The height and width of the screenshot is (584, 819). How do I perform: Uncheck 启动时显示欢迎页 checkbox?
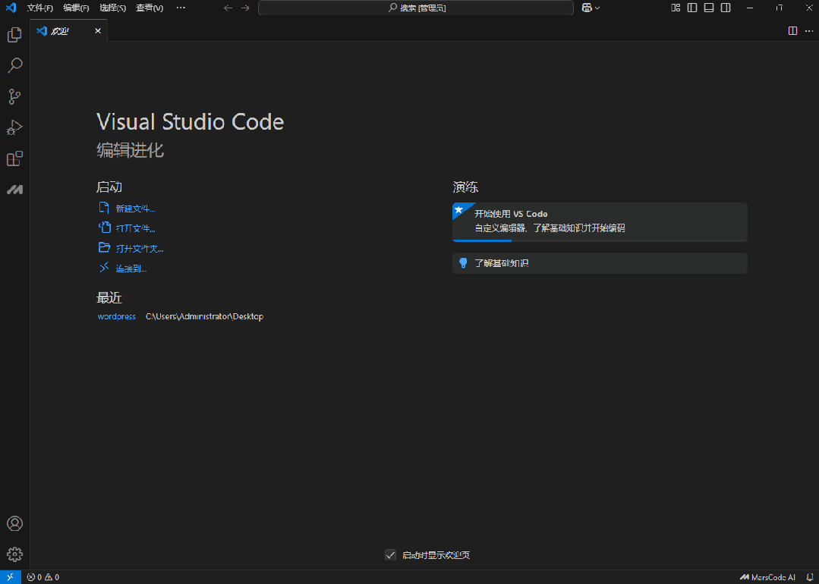click(x=390, y=554)
